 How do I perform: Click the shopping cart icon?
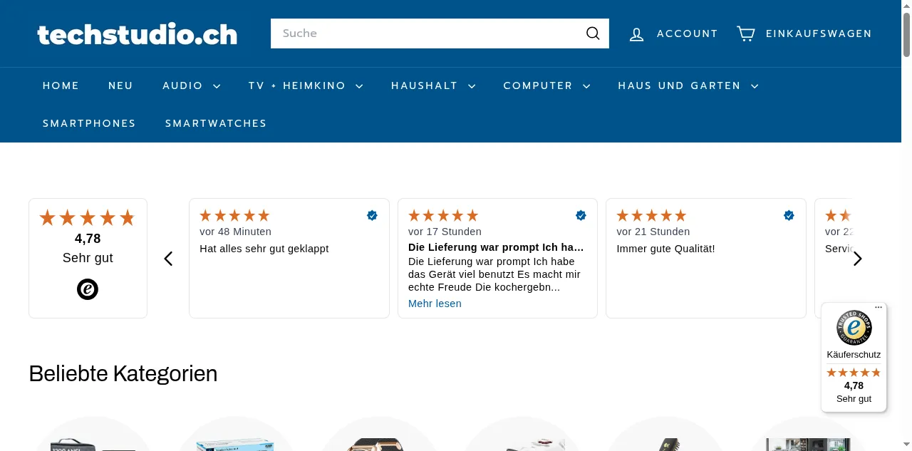pos(746,33)
